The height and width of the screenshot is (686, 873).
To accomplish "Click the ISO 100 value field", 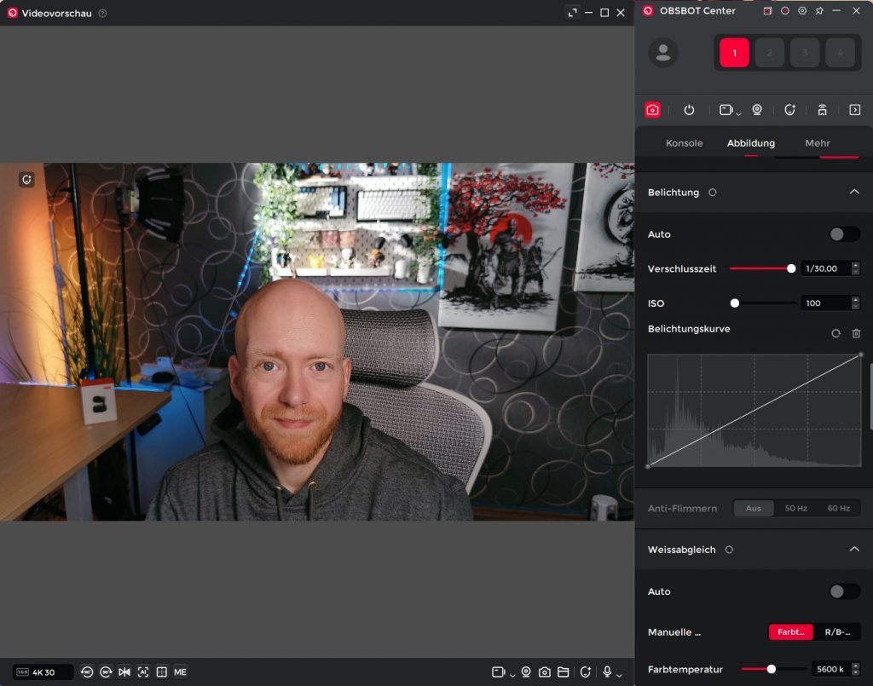I will coord(825,303).
